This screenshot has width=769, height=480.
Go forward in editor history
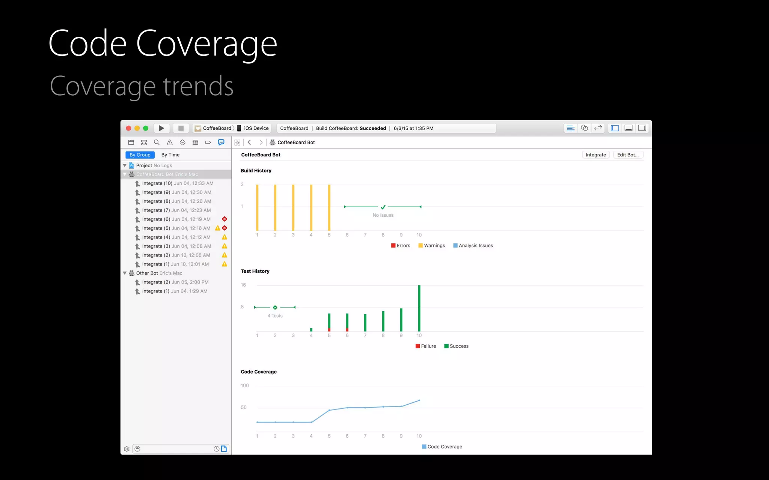tap(261, 142)
